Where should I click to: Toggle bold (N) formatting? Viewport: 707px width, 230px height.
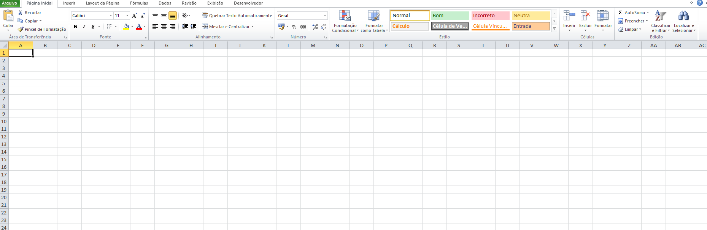coord(76,27)
